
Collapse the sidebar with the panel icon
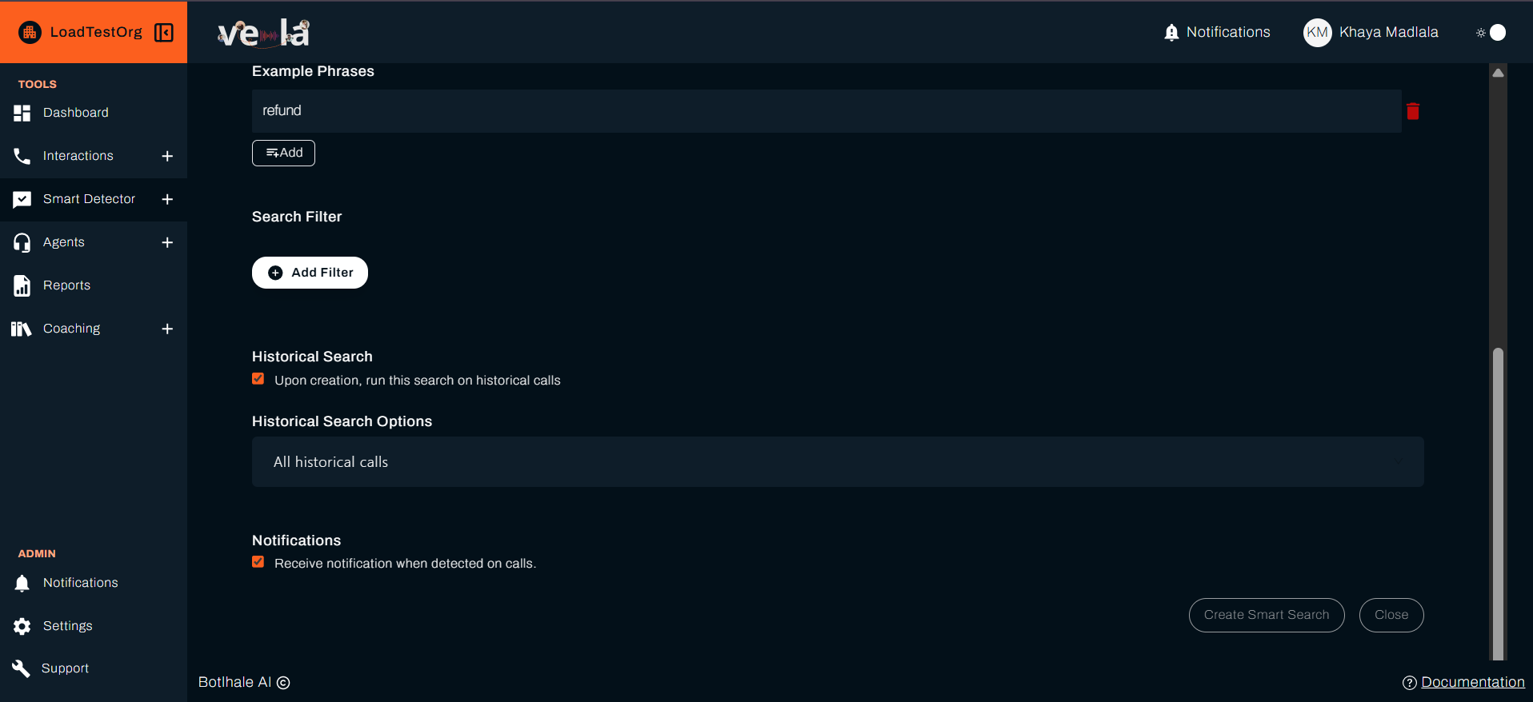pos(164,32)
